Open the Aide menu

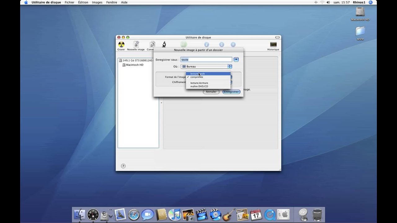coord(124,2)
